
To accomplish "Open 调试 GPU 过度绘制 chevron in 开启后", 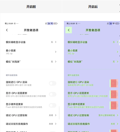I will (117, 115).
